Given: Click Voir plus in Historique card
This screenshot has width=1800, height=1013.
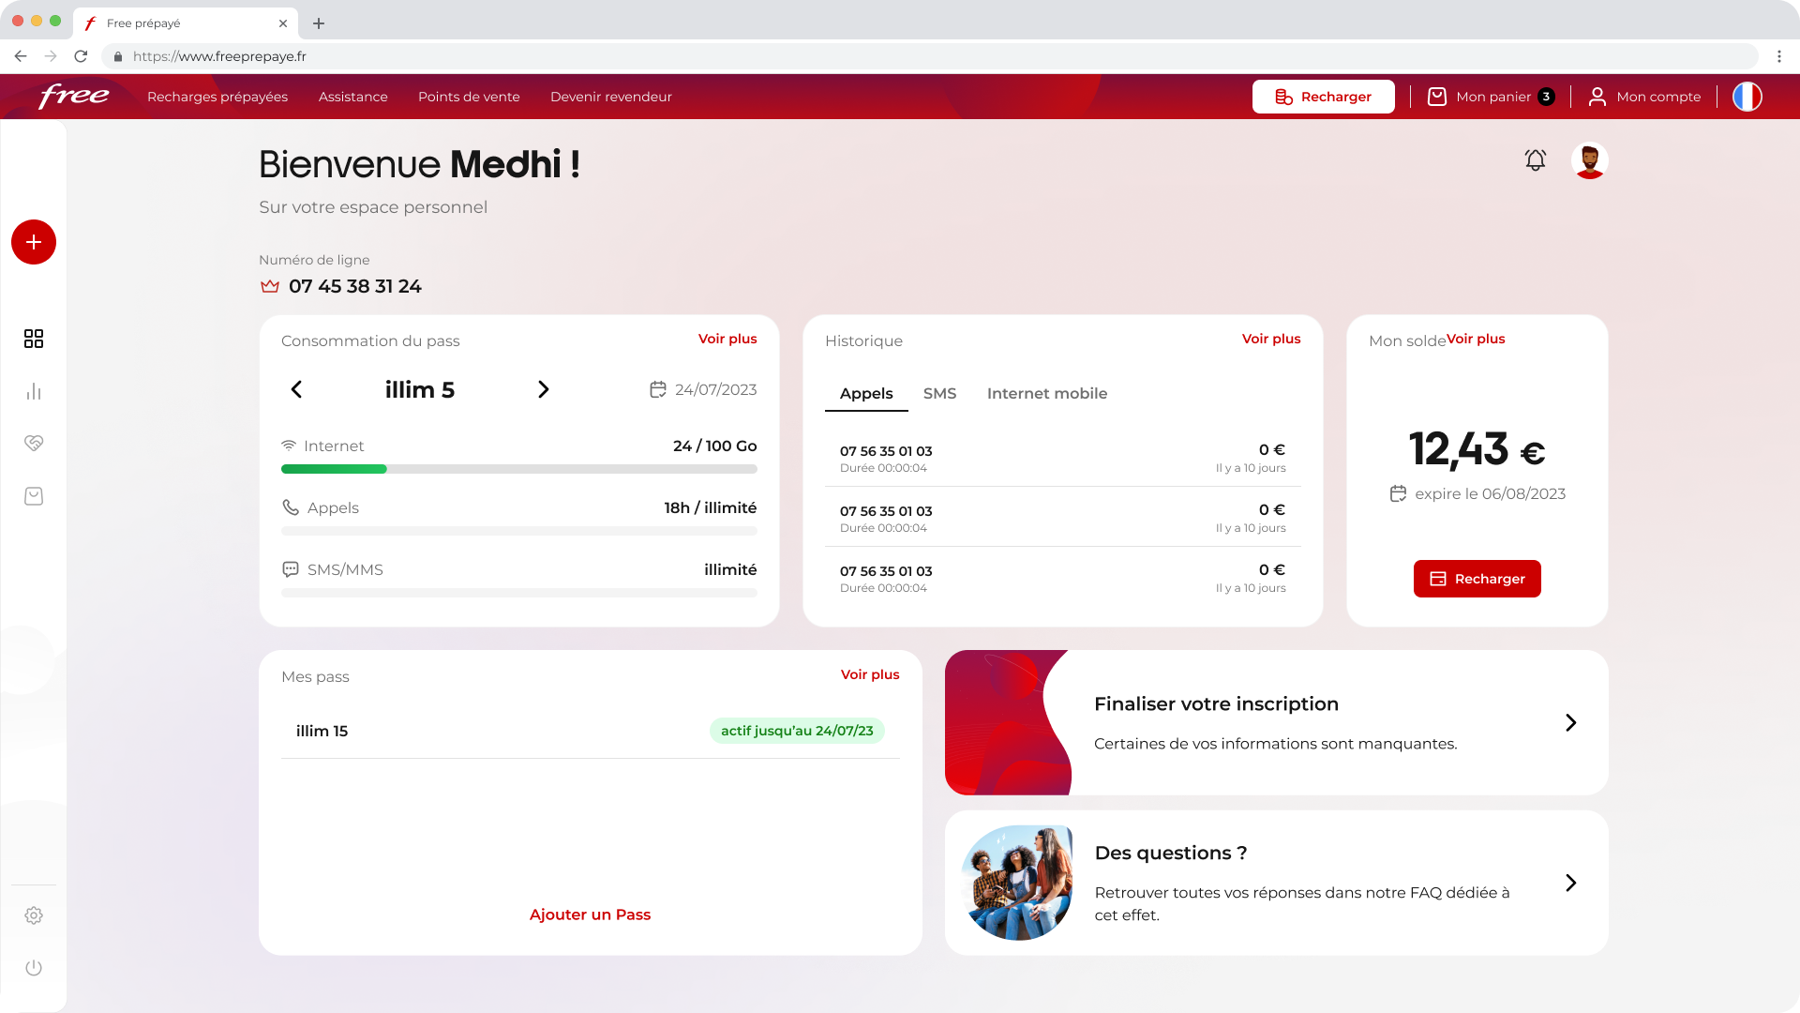Looking at the screenshot, I should click(1271, 339).
